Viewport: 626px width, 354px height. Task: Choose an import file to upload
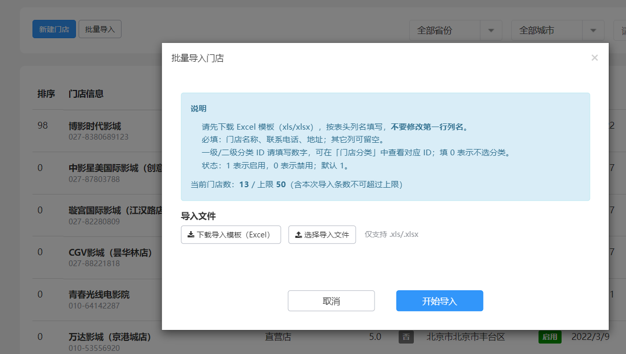tap(322, 234)
